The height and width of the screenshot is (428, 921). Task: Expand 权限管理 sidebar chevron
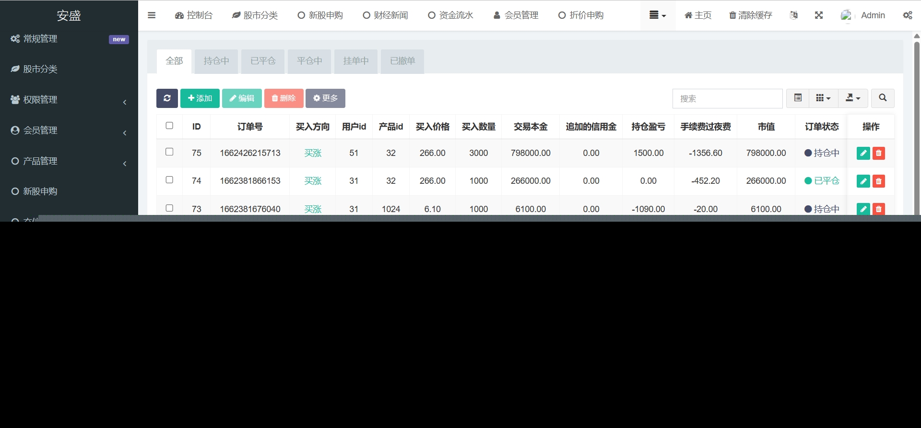125,102
